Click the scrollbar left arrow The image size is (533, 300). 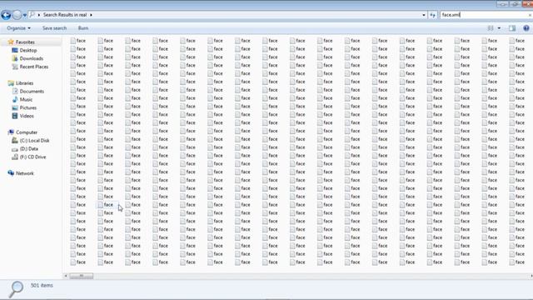pyautogui.click(x=66, y=276)
